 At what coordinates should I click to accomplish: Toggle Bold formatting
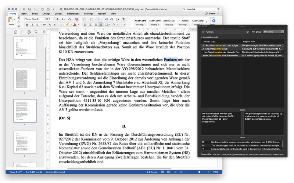coord(27,25)
